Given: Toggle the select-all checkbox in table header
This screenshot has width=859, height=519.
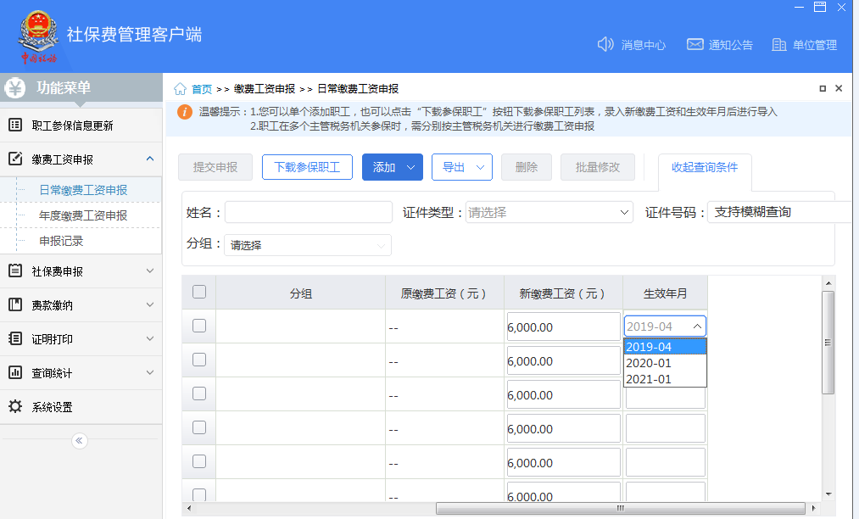Looking at the screenshot, I should click(x=199, y=292).
